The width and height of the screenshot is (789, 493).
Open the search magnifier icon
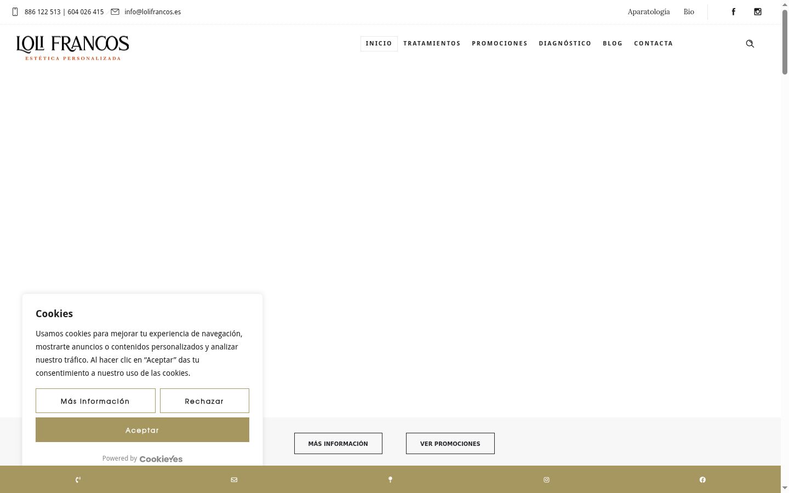[750, 44]
